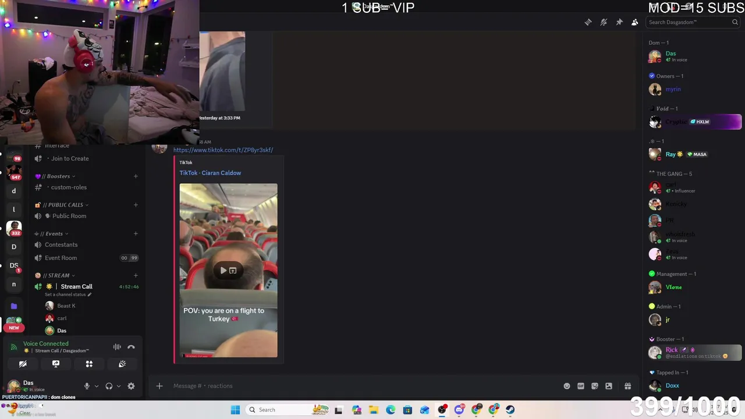Open the DS server icon
The width and height of the screenshot is (745, 419).
coord(14,265)
